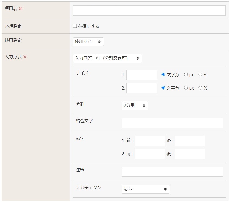Screen dimensions: 229x203
Task: Click the 添字 row 2 前 field
Action: pyautogui.click(x=150, y=154)
